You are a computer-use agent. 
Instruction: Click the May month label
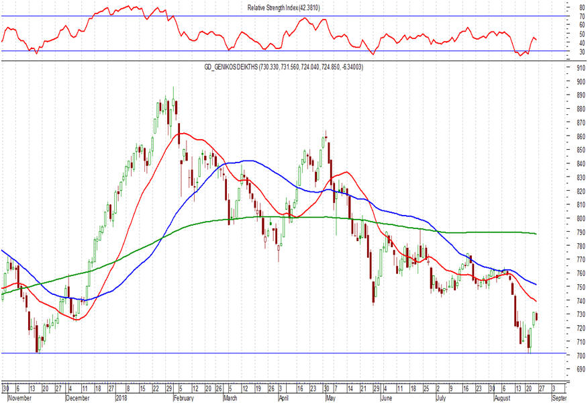tap(330, 398)
